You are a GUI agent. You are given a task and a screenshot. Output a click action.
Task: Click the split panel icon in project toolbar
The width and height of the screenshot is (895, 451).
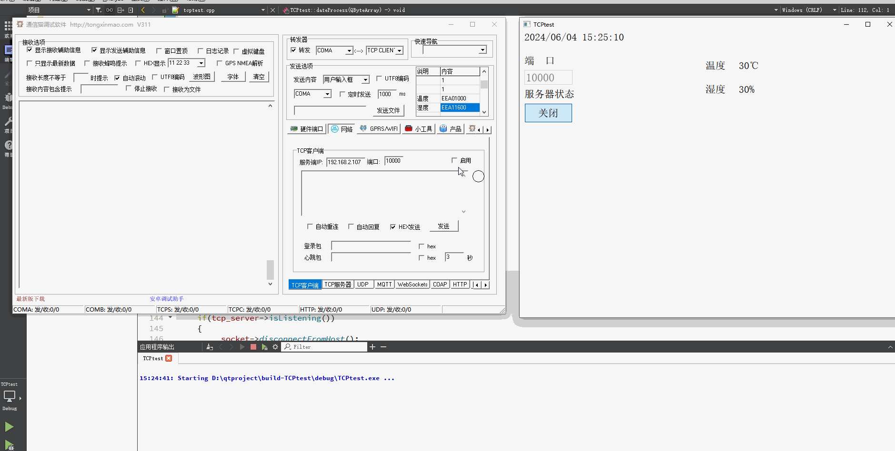coord(121,10)
